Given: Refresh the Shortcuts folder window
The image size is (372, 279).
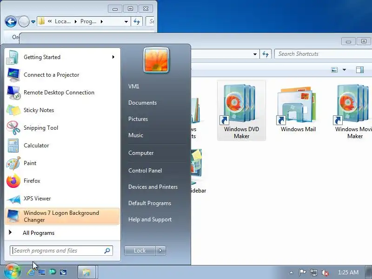Looking at the screenshot, I should (266, 54).
